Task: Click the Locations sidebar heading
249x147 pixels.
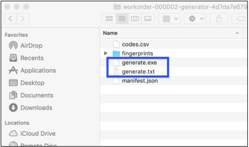Action: (x=17, y=123)
